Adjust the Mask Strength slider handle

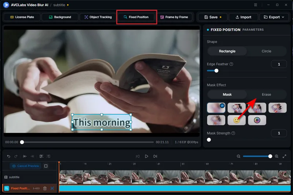pos(209,140)
